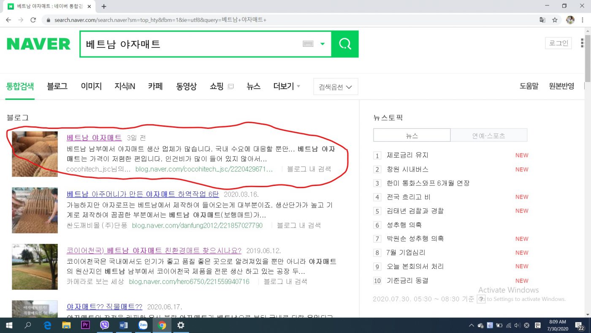This screenshot has width=591, height=333.
Task: Click the address bar URL
Action: tap(160, 20)
